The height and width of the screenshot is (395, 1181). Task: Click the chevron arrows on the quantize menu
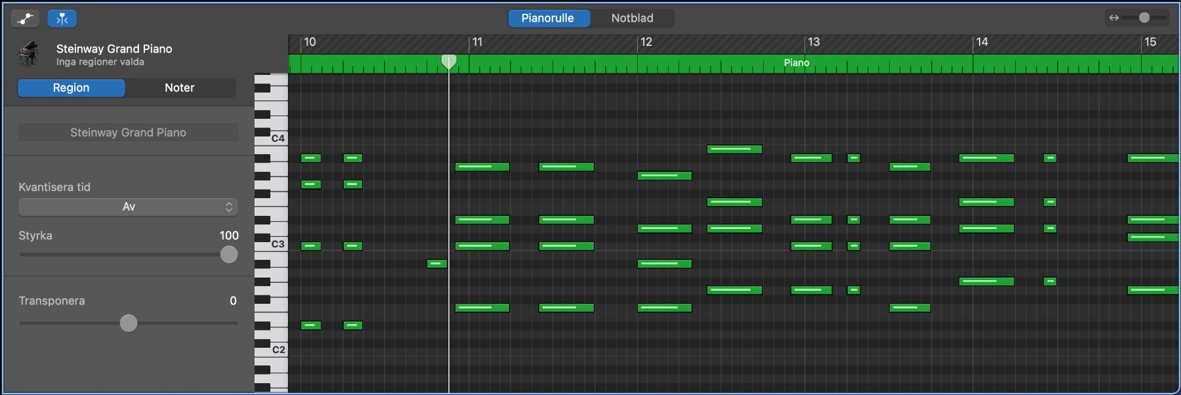pos(229,207)
